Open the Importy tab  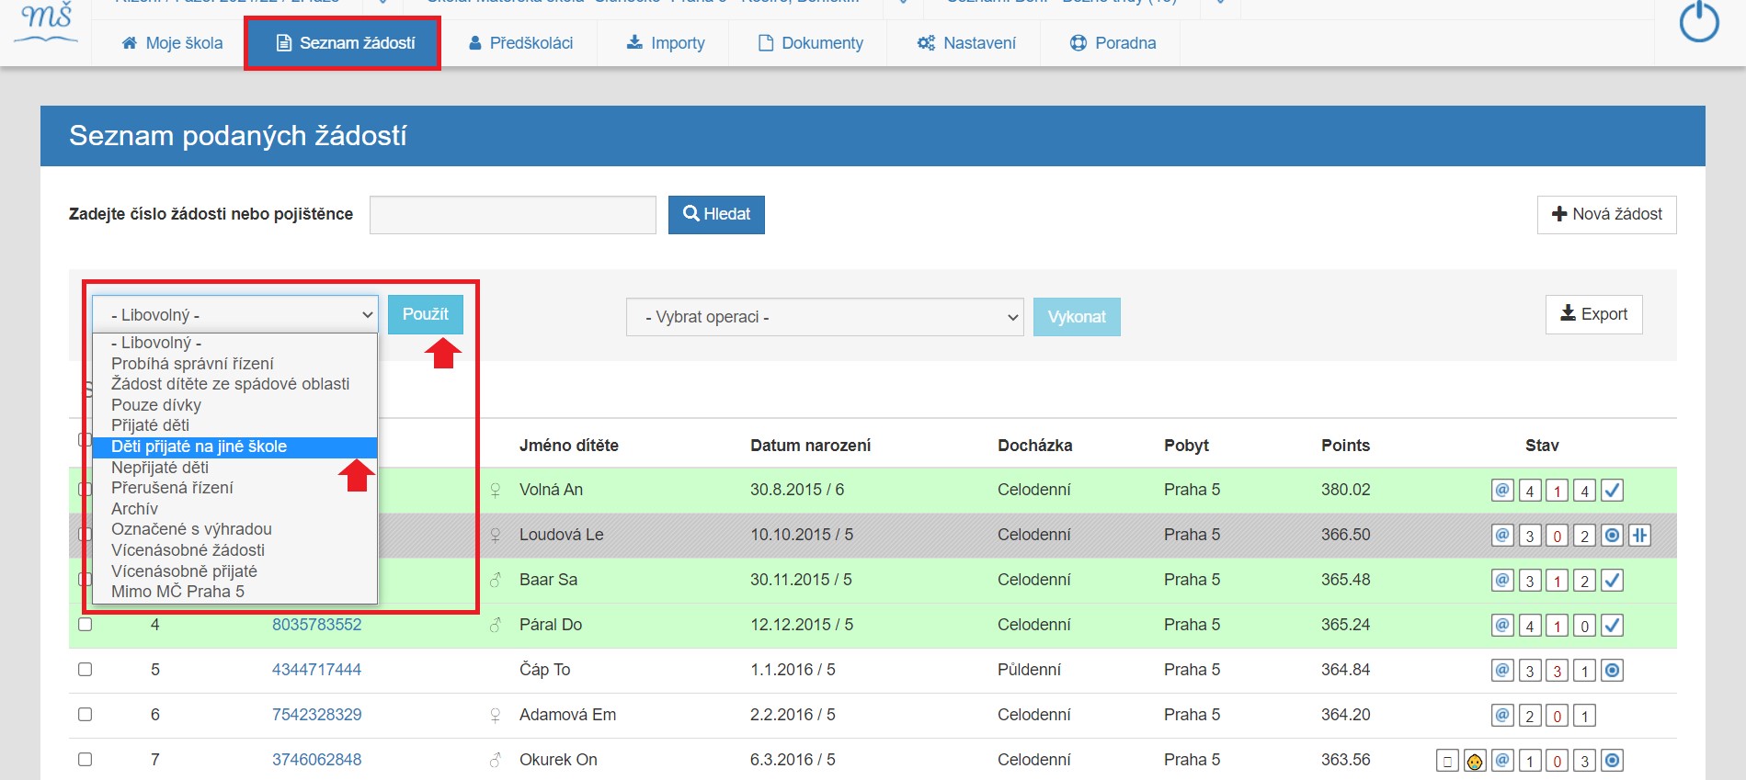[665, 43]
